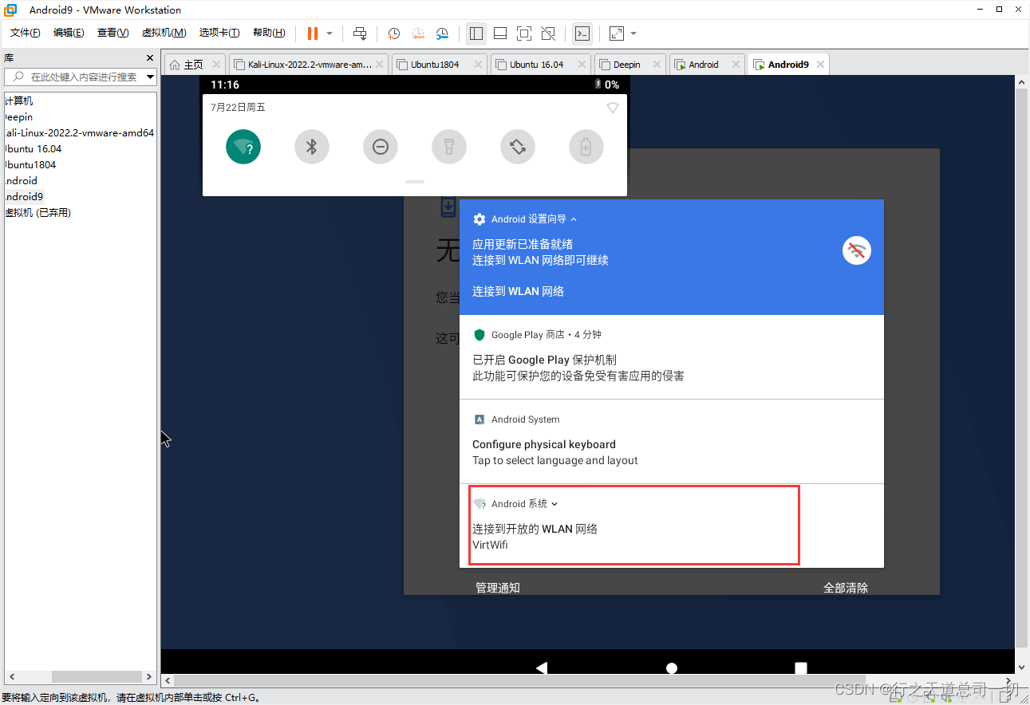The image size is (1030, 705).
Task: Close the Ubuntu1804 tab
Action: click(x=476, y=65)
